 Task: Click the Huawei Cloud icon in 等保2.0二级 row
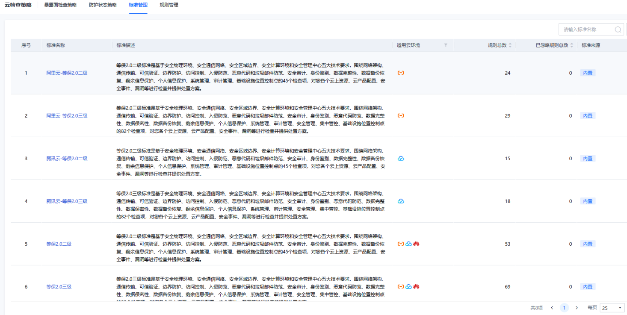pos(416,244)
